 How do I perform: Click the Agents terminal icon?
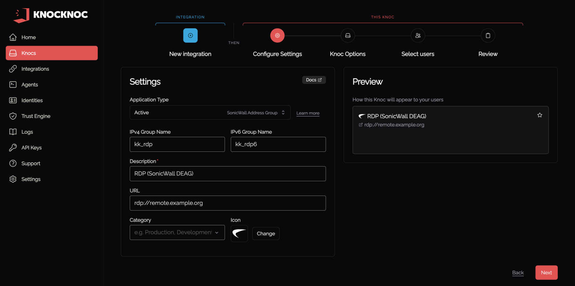13,85
